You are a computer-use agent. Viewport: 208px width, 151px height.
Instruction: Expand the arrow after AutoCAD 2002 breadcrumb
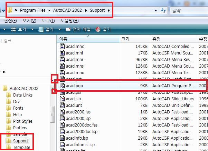pos(86,10)
